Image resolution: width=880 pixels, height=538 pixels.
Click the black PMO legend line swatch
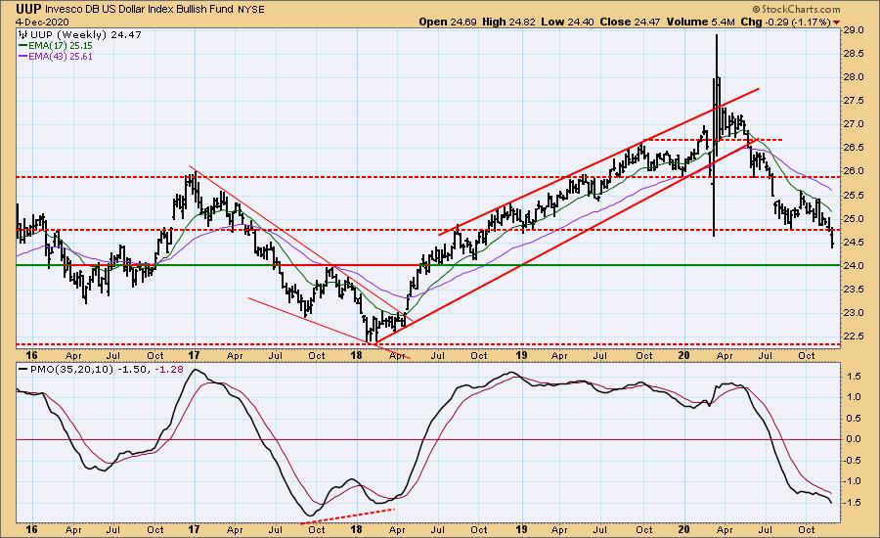click(x=23, y=370)
